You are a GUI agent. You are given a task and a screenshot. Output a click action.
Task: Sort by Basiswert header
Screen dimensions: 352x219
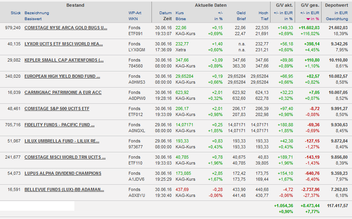click(33, 19)
